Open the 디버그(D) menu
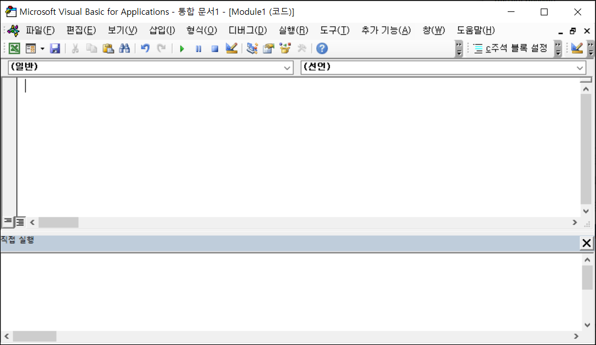This screenshot has width=596, height=345. pyautogui.click(x=248, y=30)
